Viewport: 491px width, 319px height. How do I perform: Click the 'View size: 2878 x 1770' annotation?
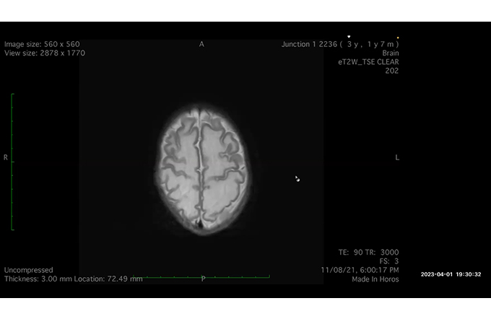coord(45,53)
